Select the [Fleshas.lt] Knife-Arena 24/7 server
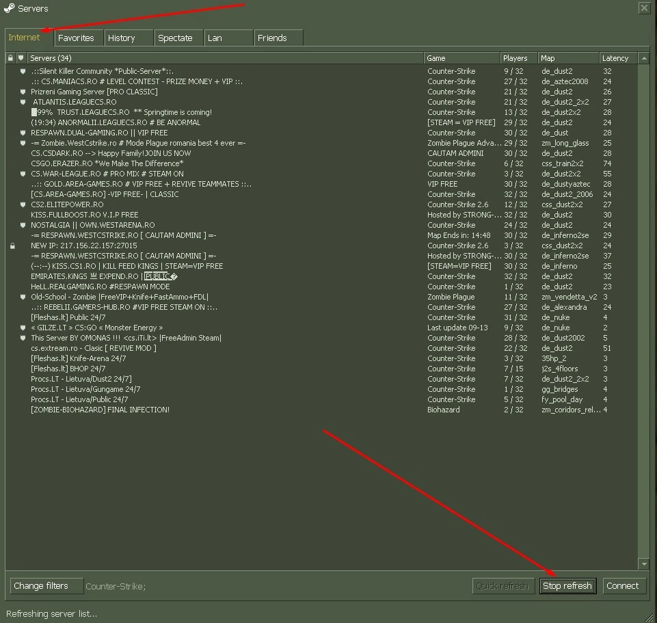 (321, 358)
